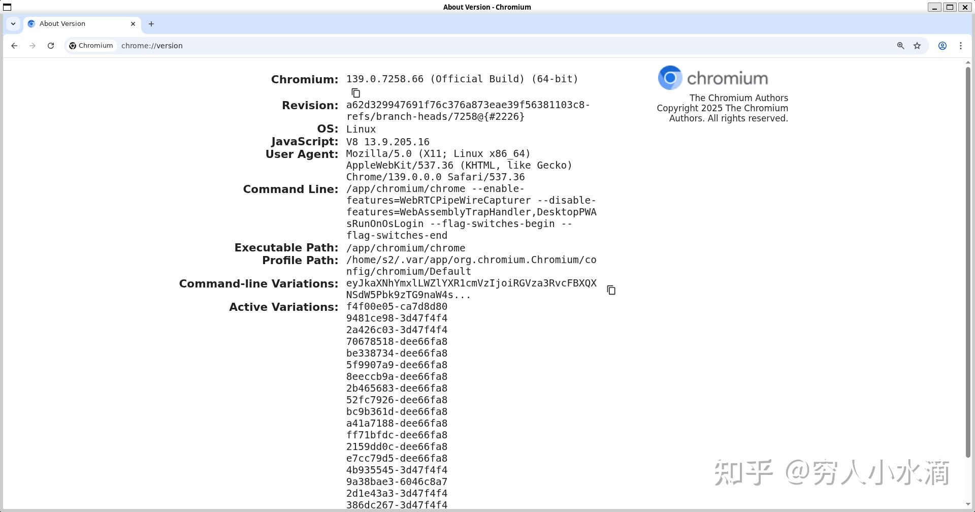This screenshot has width=975, height=512.
Task: Close the About Version tab
Action: [x=133, y=24]
